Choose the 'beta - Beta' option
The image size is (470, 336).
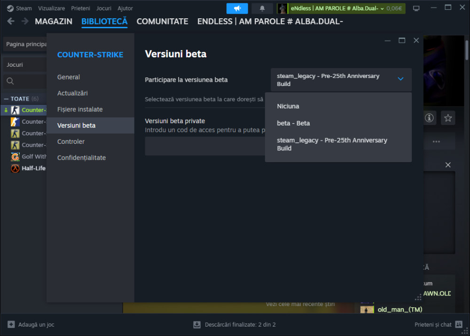(293, 123)
